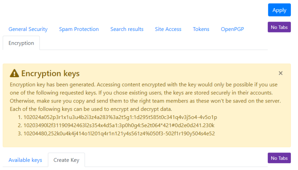Click the blank yellow area below the keys list

pos(147,142)
